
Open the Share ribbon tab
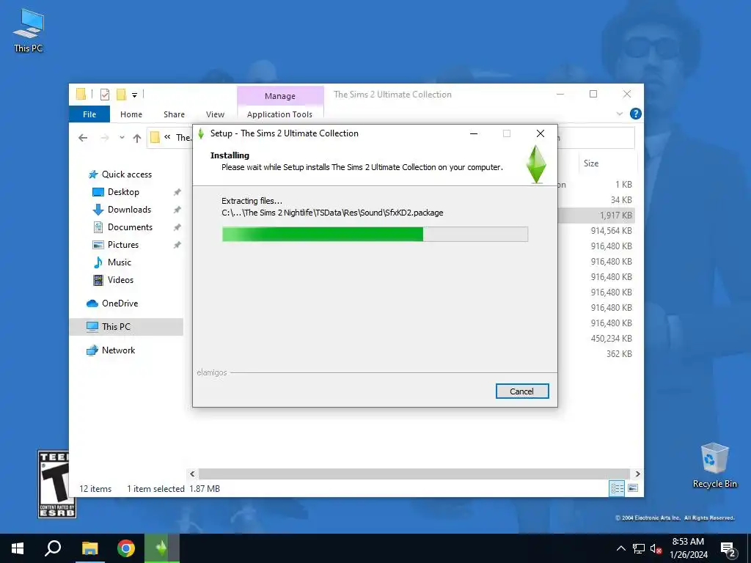[x=174, y=114]
